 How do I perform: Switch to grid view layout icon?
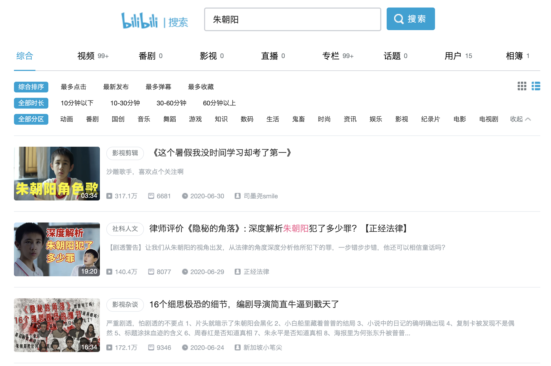522,86
